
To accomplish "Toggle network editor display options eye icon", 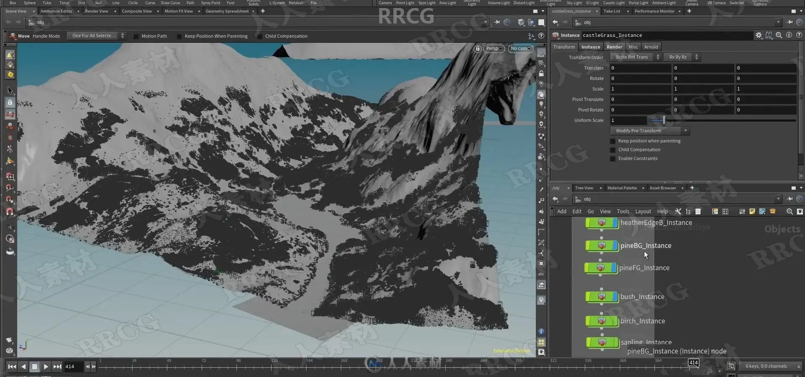I will pyautogui.click(x=800, y=212).
